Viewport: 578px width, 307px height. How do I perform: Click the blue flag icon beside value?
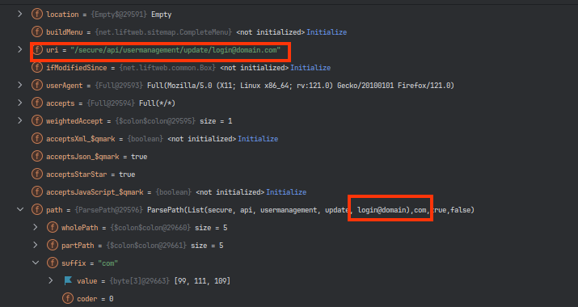(x=68, y=281)
